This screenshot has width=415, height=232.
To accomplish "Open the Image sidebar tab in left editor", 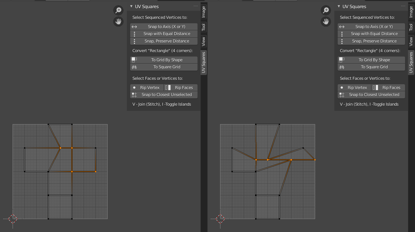I will pyautogui.click(x=203, y=12).
